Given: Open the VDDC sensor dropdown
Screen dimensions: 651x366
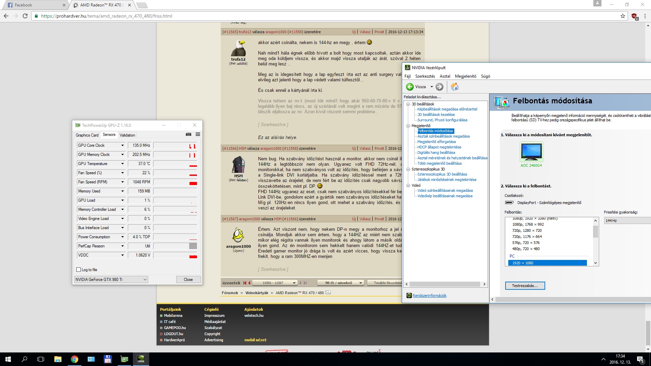Looking at the screenshot, I should (x=122, y=255).
